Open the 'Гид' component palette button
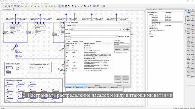The height and width of the screenshot is (109, 195). [x=188, y=33]
